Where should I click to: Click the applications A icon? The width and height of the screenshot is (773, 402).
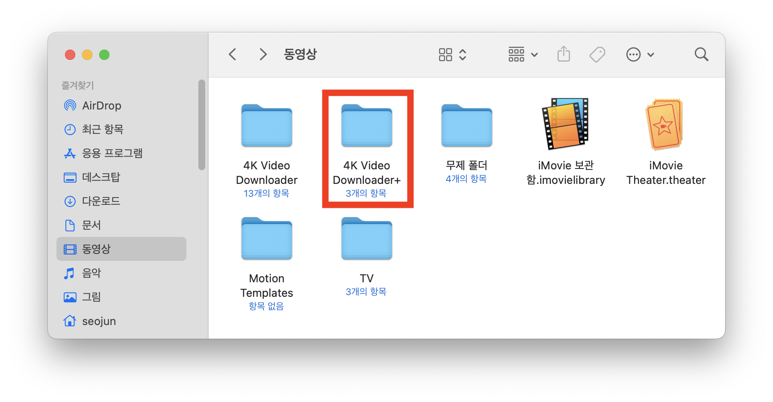point(70,153)
